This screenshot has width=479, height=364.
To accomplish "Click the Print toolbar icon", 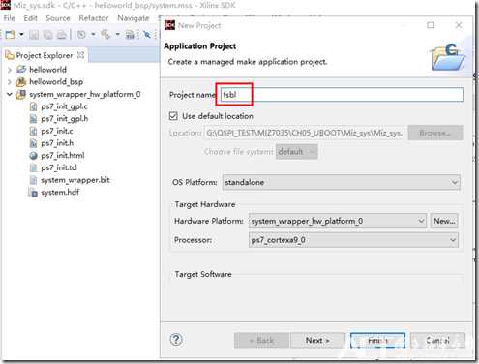I will tap(62, 35).
